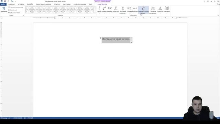220x124 pixels.
Task: Insert the square root √ symbol
Action: [34, 11]
